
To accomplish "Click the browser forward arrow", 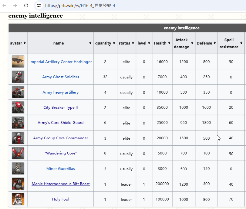I will click(15, 5).
